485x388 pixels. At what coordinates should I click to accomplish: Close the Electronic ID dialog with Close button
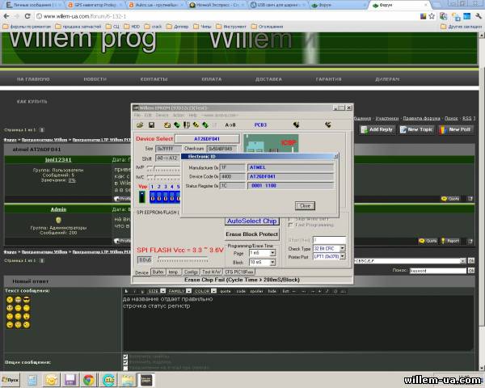[304, 205]
